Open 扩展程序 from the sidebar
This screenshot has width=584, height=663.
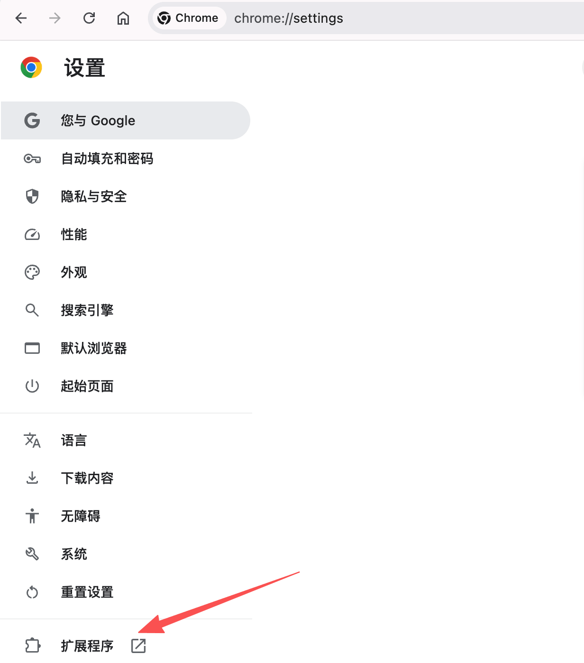tap(87, 646)
